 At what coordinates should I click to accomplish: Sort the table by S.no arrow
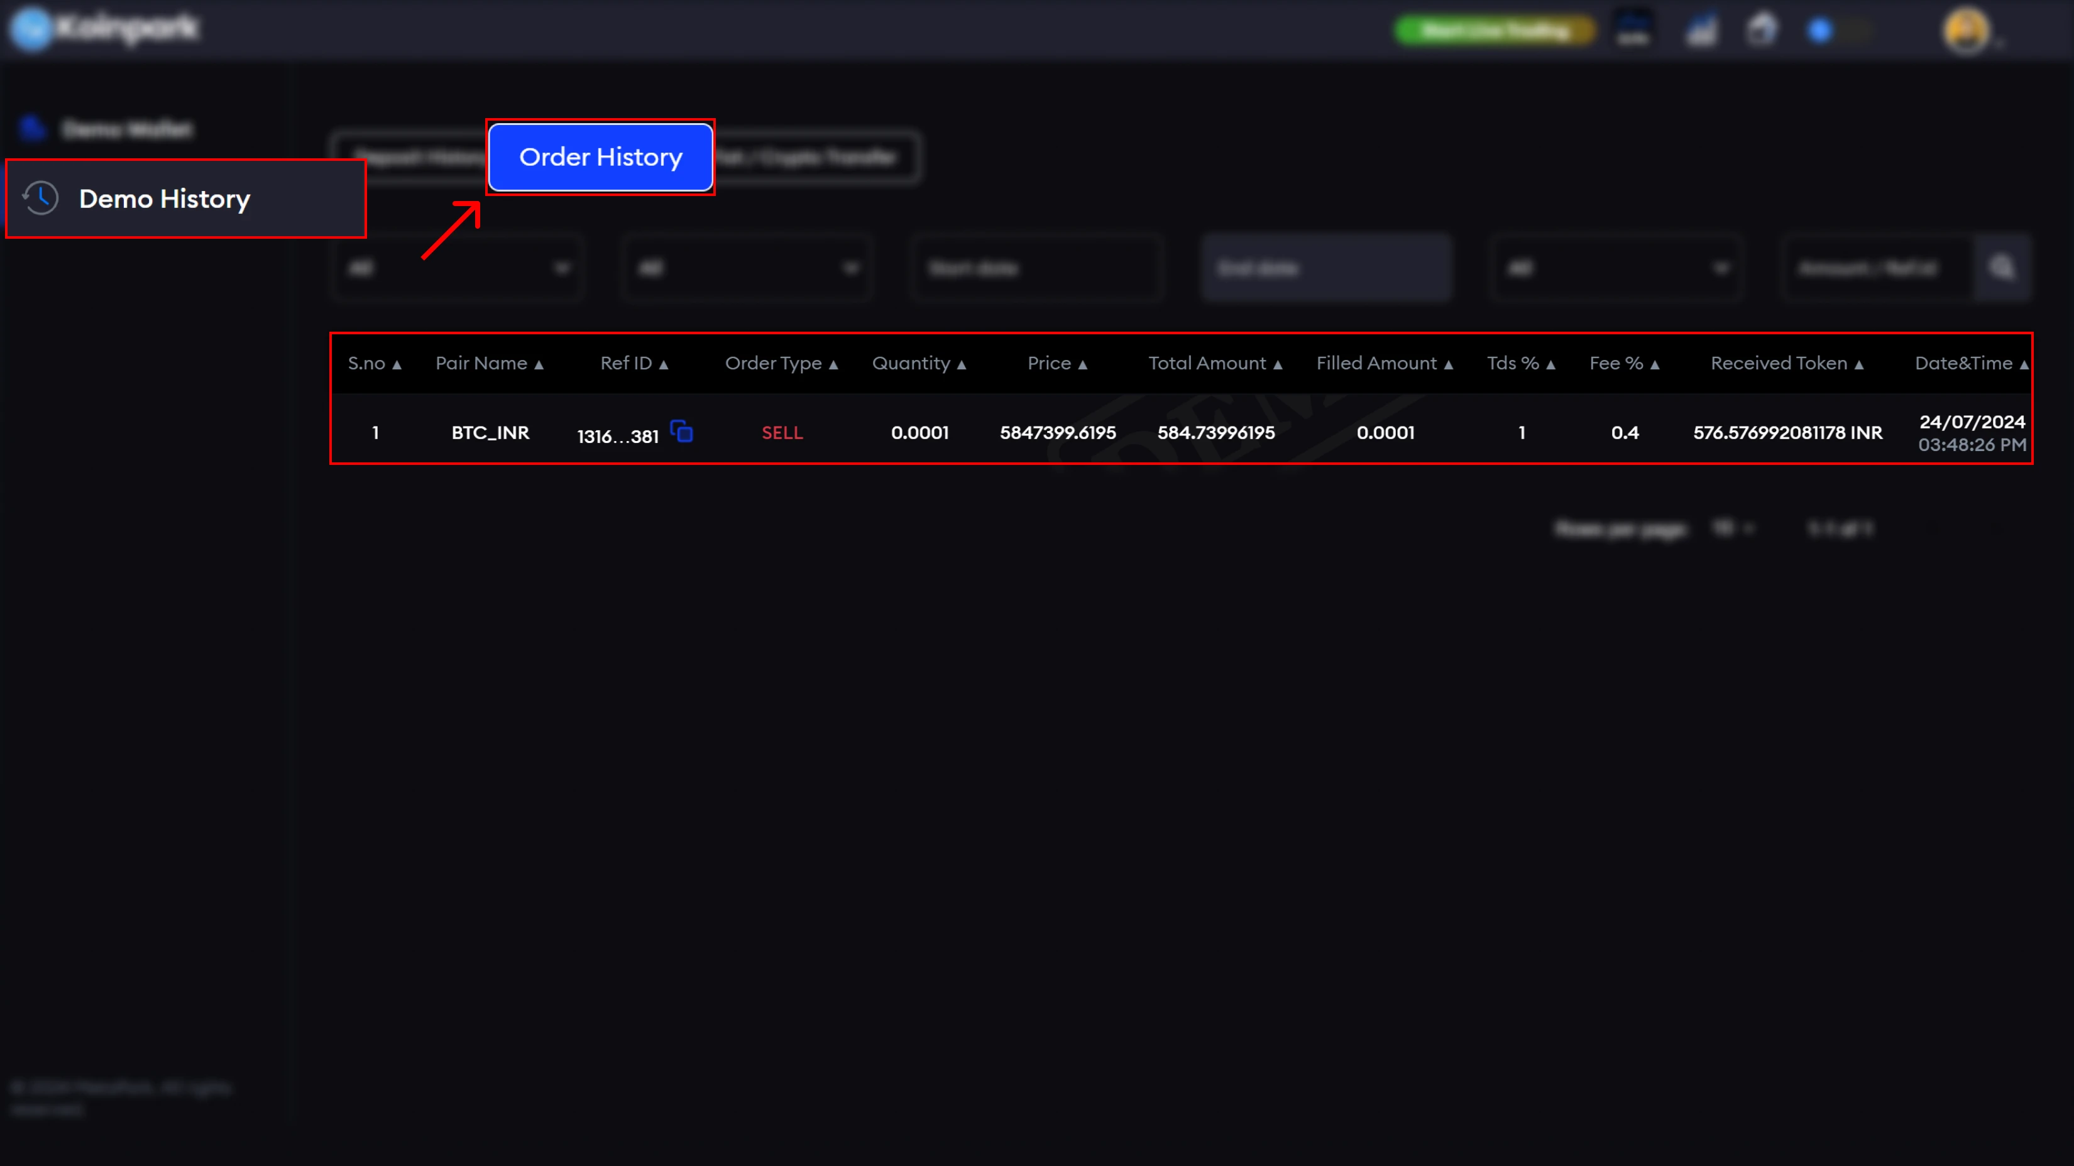(x=397, y=364)
